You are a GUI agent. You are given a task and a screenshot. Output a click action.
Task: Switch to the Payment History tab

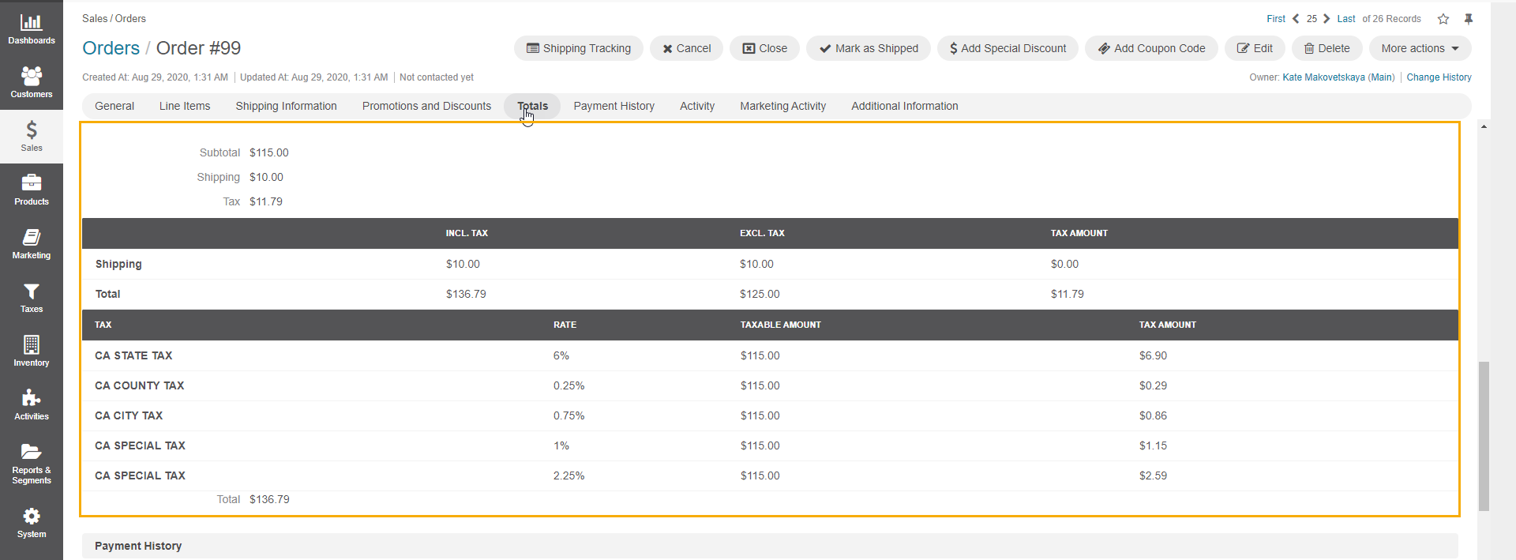(x=614, y=106)
